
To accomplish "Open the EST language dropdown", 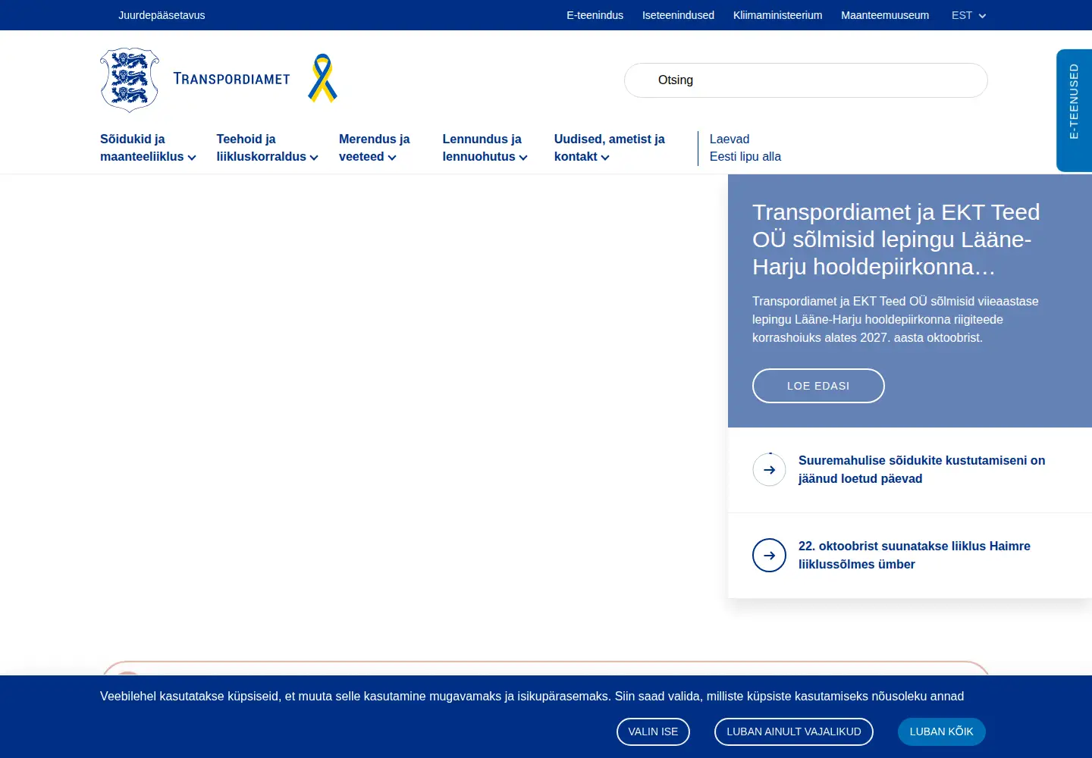I will pos(968,15).
